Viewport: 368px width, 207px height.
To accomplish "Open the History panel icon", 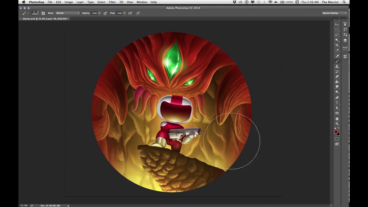I will pyautogui.click(x=345, y=29).
